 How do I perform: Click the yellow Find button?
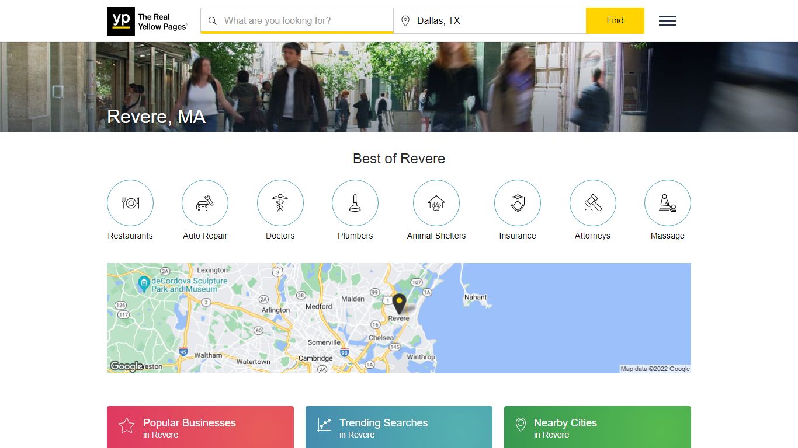(615, 20)
